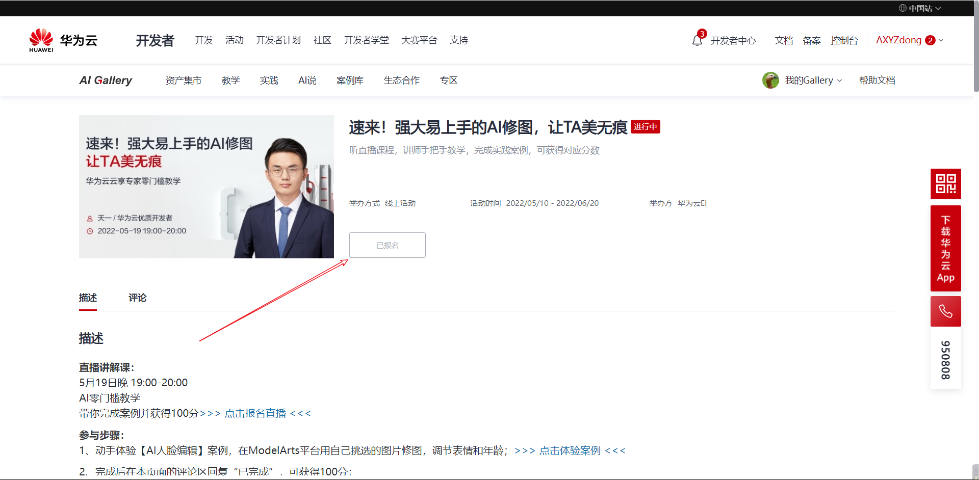This screenshot has height=480, width=979.
Task: Click the globe region icon
Action: coord(903,8)
